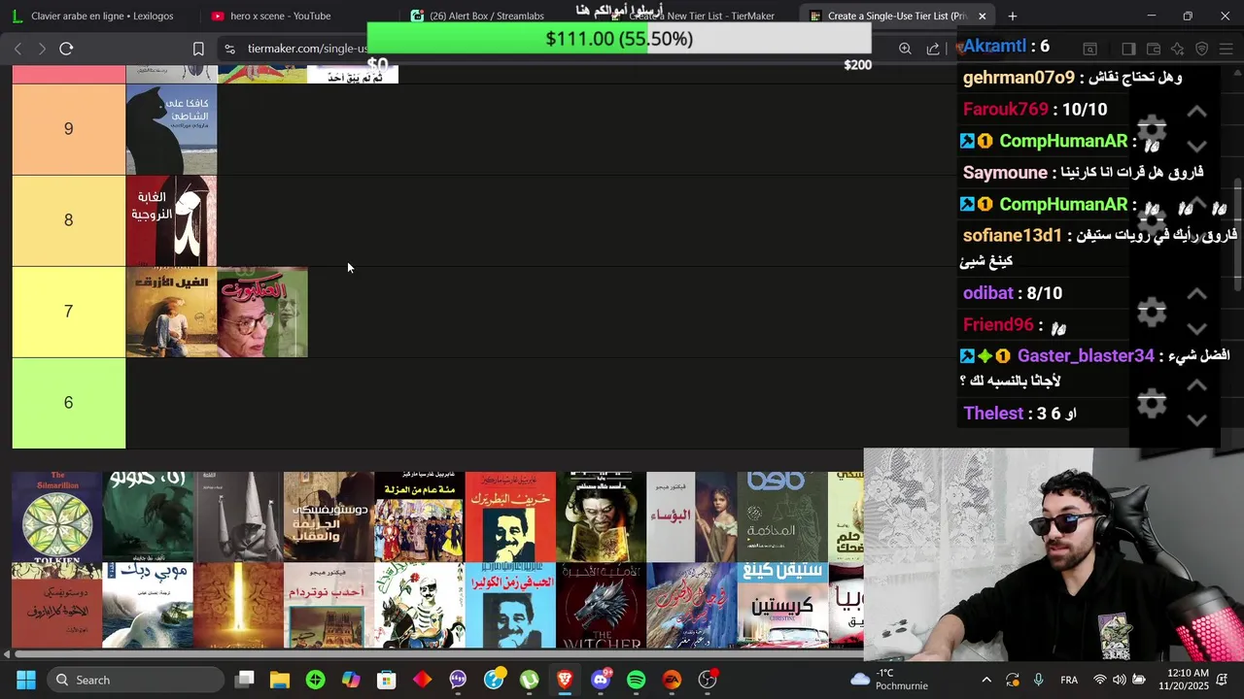Select Norwegian Wood cover in tier 8

pos(171,220)
